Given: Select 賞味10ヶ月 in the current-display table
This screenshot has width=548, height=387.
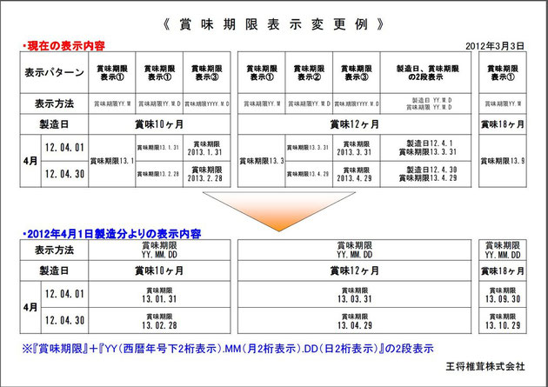Looking at the screenshot, I should [x=159, y=124].
